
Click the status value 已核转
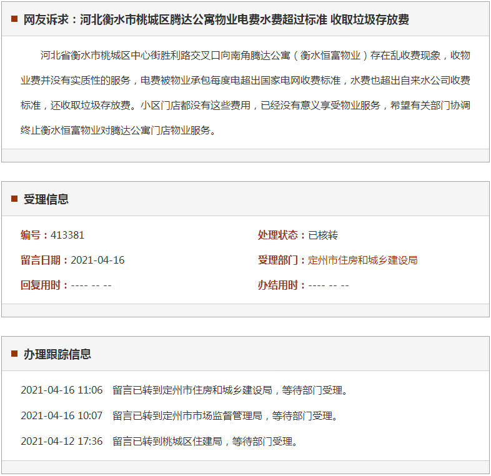click(x=323, y=235)
